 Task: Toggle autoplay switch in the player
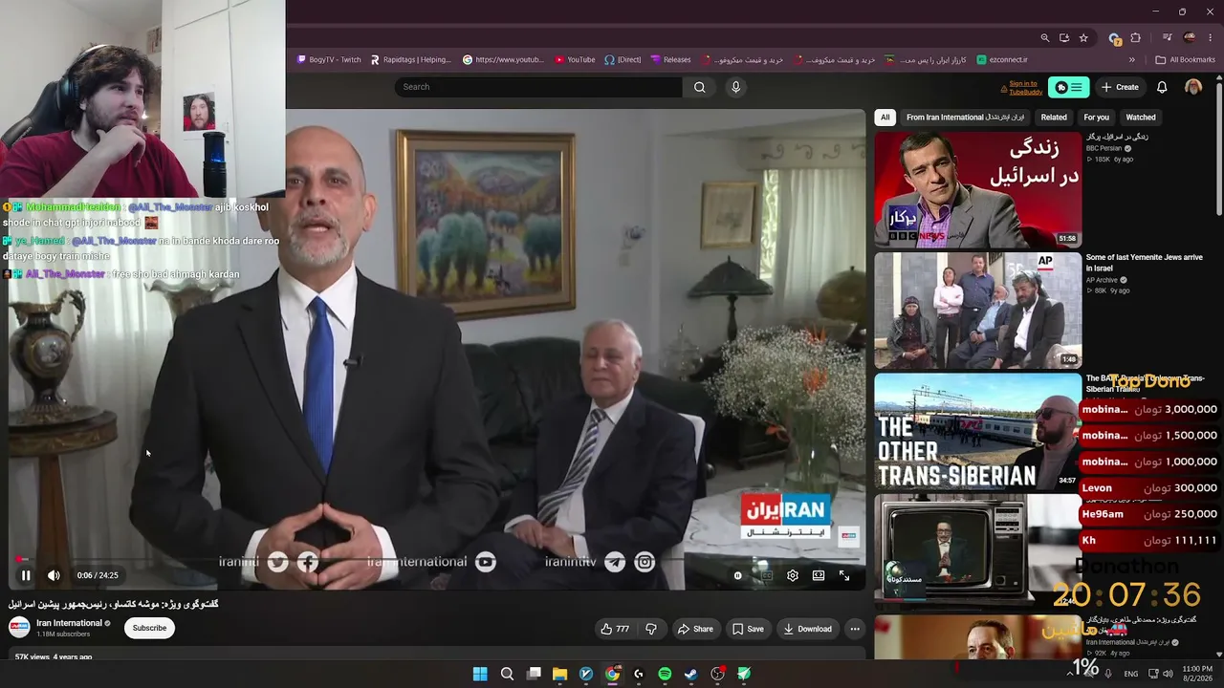pos(737,575)
